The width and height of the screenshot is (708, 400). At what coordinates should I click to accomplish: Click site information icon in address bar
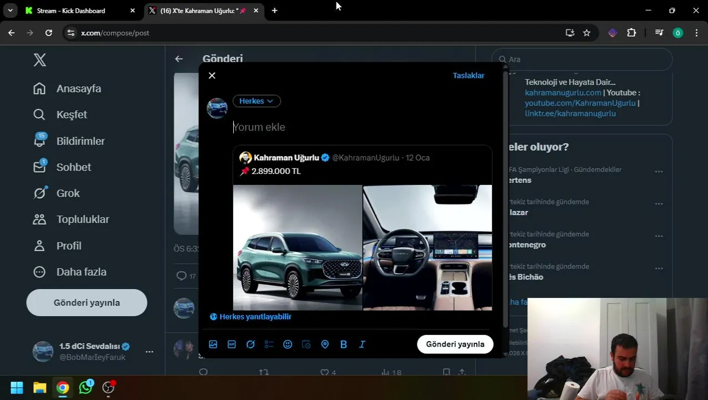point(71,33)
